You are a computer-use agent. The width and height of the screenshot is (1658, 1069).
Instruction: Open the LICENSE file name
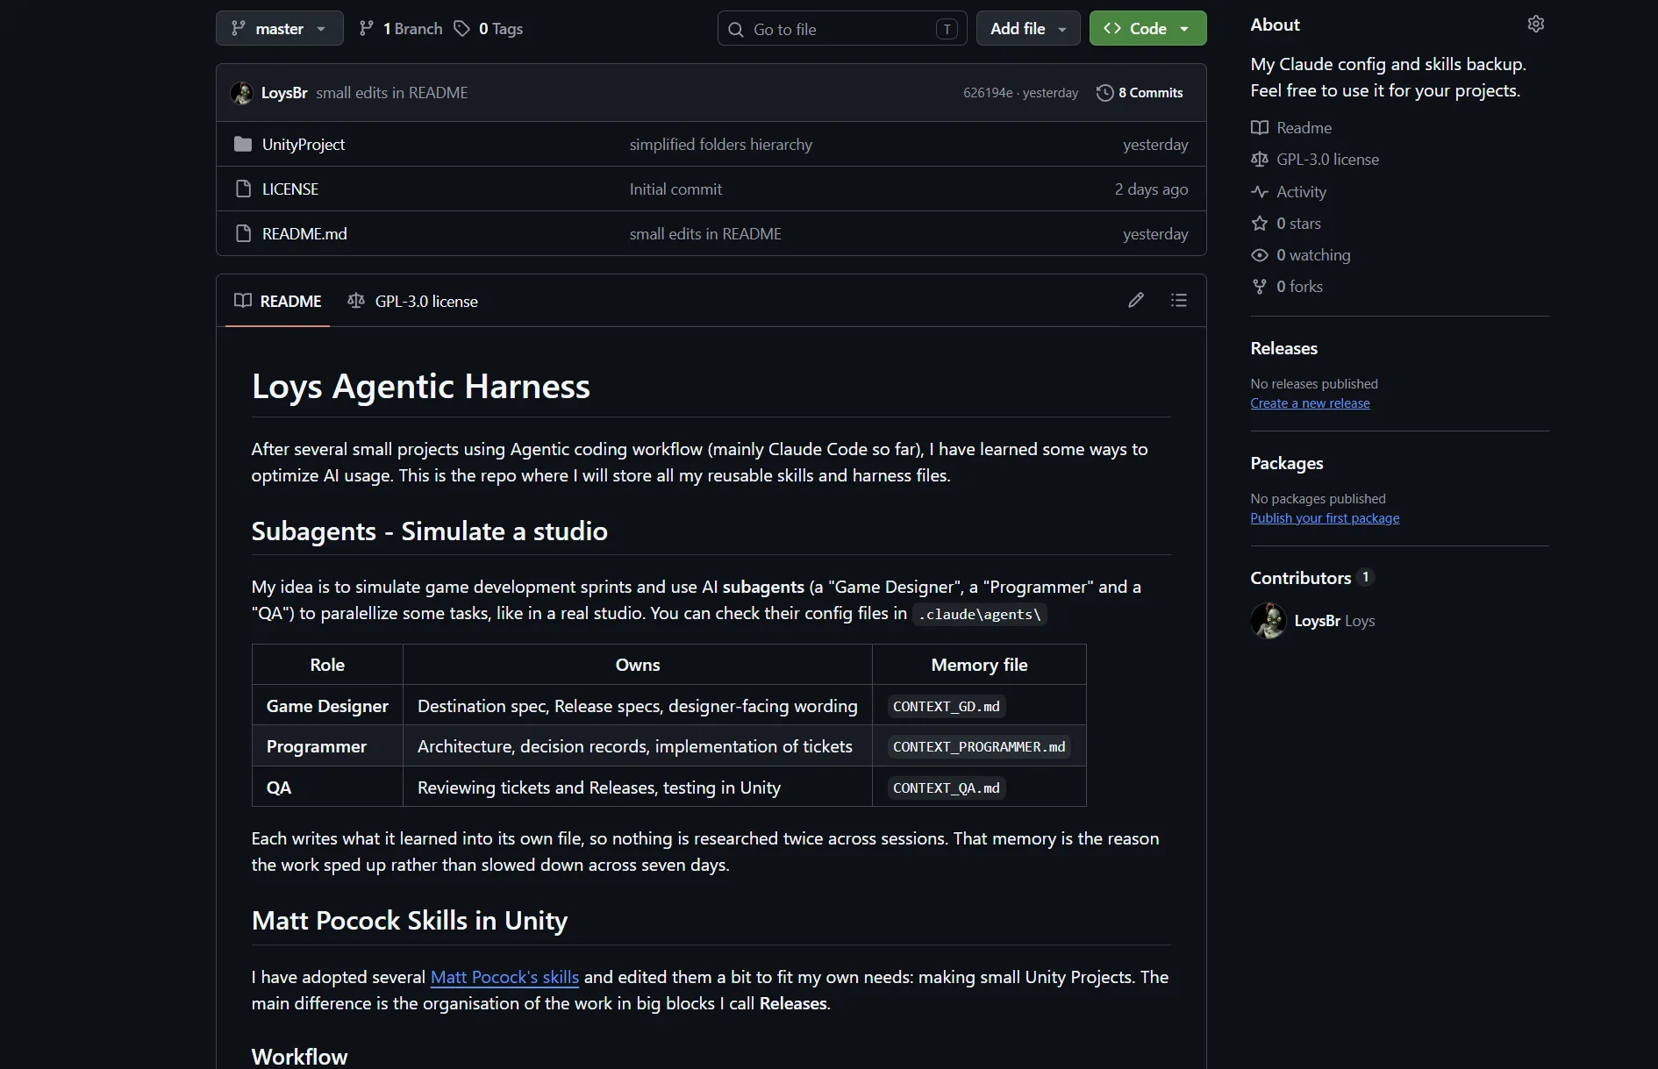290,189
